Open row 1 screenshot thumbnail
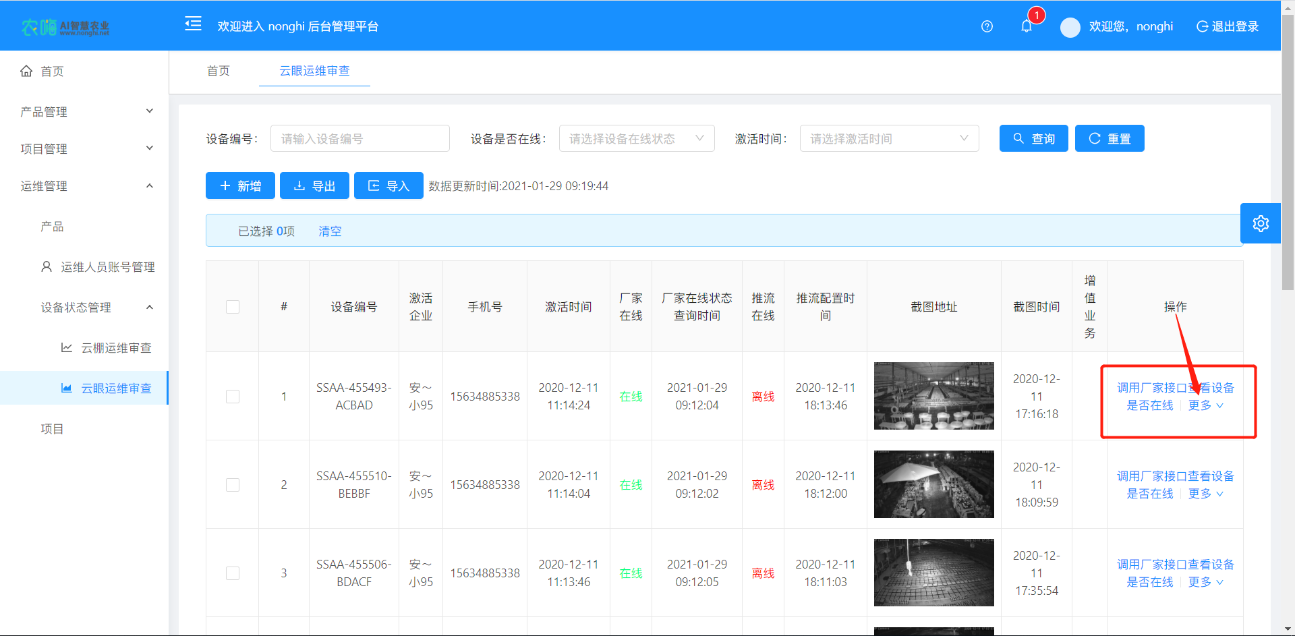 coord(933,396)
